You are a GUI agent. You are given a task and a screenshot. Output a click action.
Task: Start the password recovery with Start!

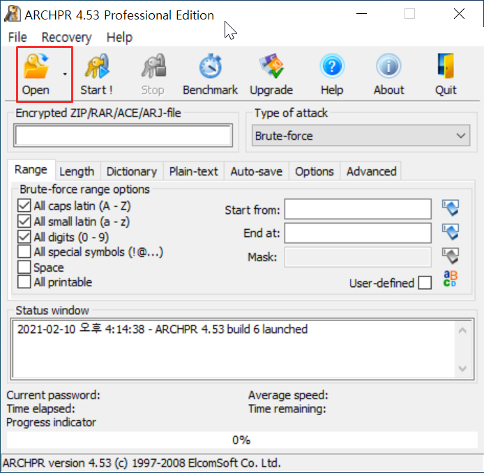(x=97, y=75)
